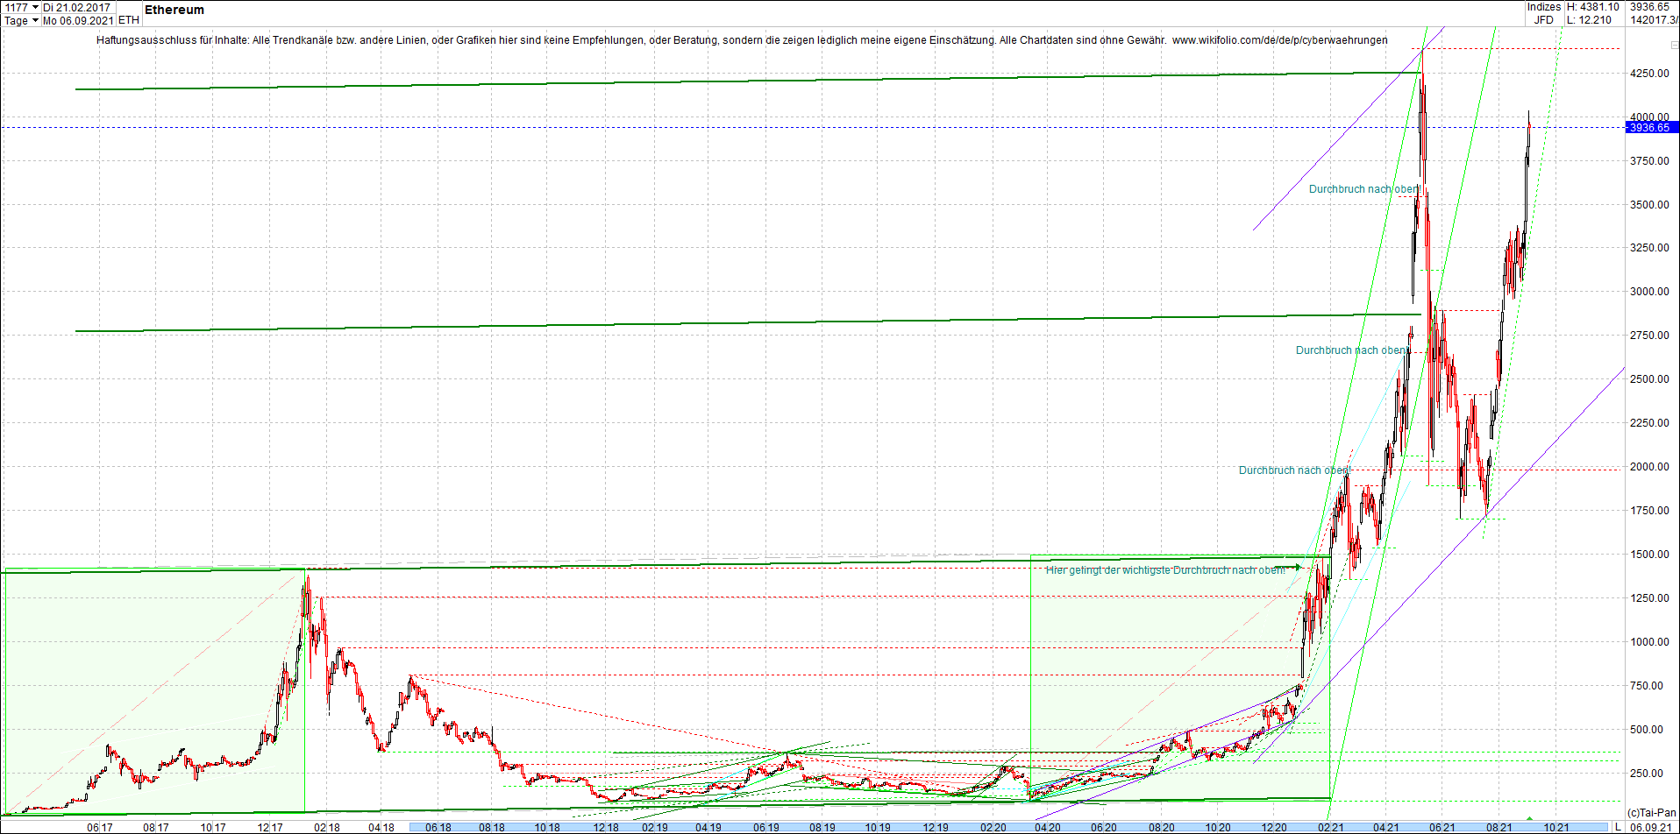Image resolution: width=1680 pixels, height=834 pixels.
Task: Click the 4250.00 price axis label
Action: 1649,74
